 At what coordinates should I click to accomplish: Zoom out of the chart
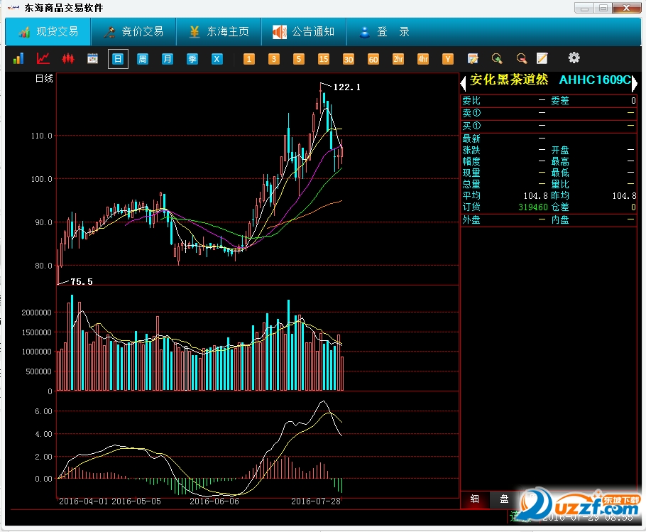coord(522,58)
